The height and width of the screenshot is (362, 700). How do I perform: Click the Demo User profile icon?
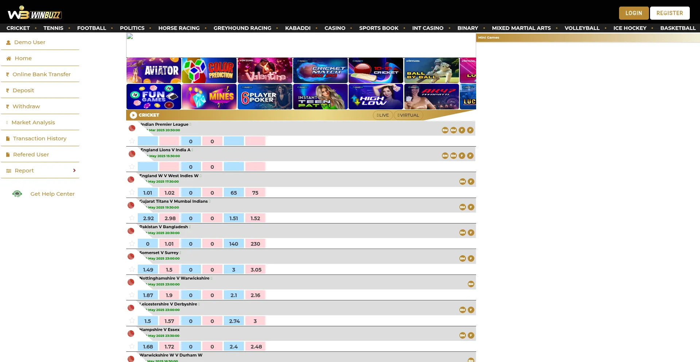[x=8, y=43]
